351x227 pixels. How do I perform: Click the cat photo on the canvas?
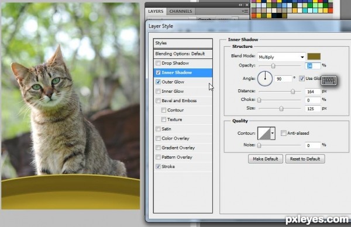tap(71, 106)
